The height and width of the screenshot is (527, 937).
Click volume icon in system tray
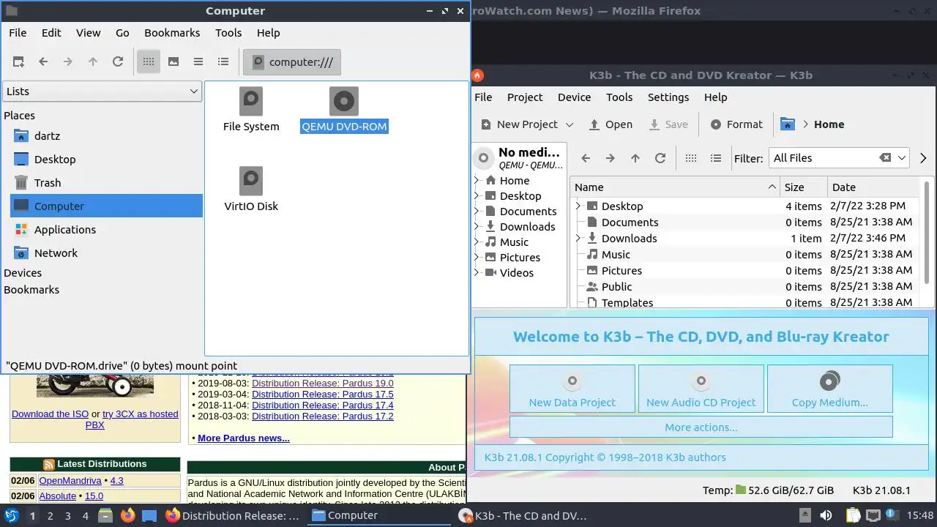tap(826, 515)
